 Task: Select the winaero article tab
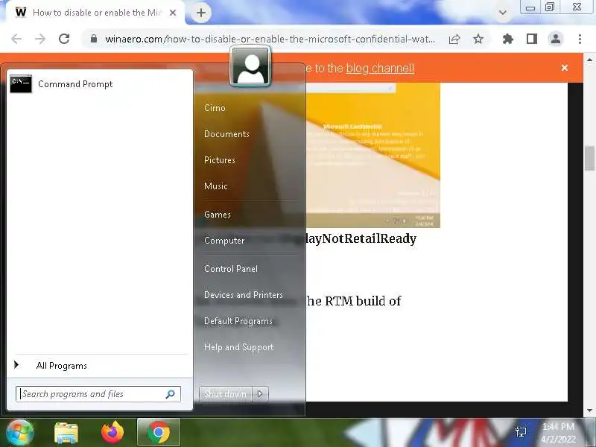96,13
